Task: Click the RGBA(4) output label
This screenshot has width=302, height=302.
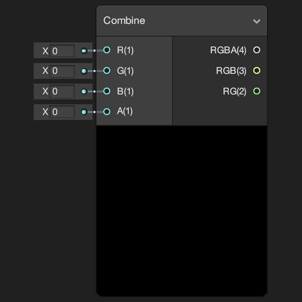Action: point(228,50)
